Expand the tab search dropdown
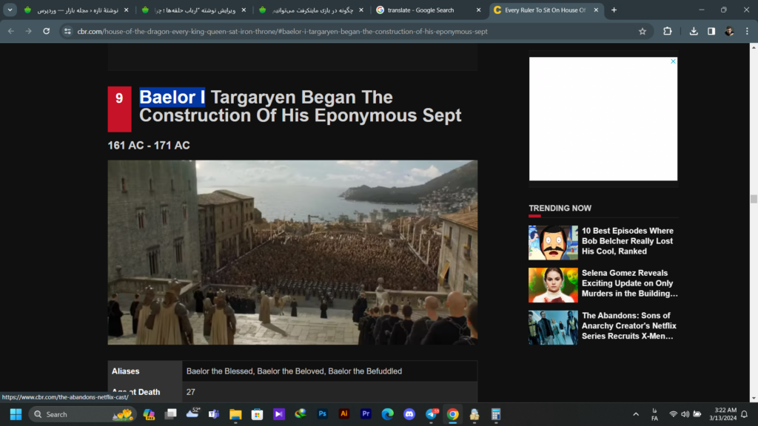This screenshot has height=426, width=758. [10, 10]
